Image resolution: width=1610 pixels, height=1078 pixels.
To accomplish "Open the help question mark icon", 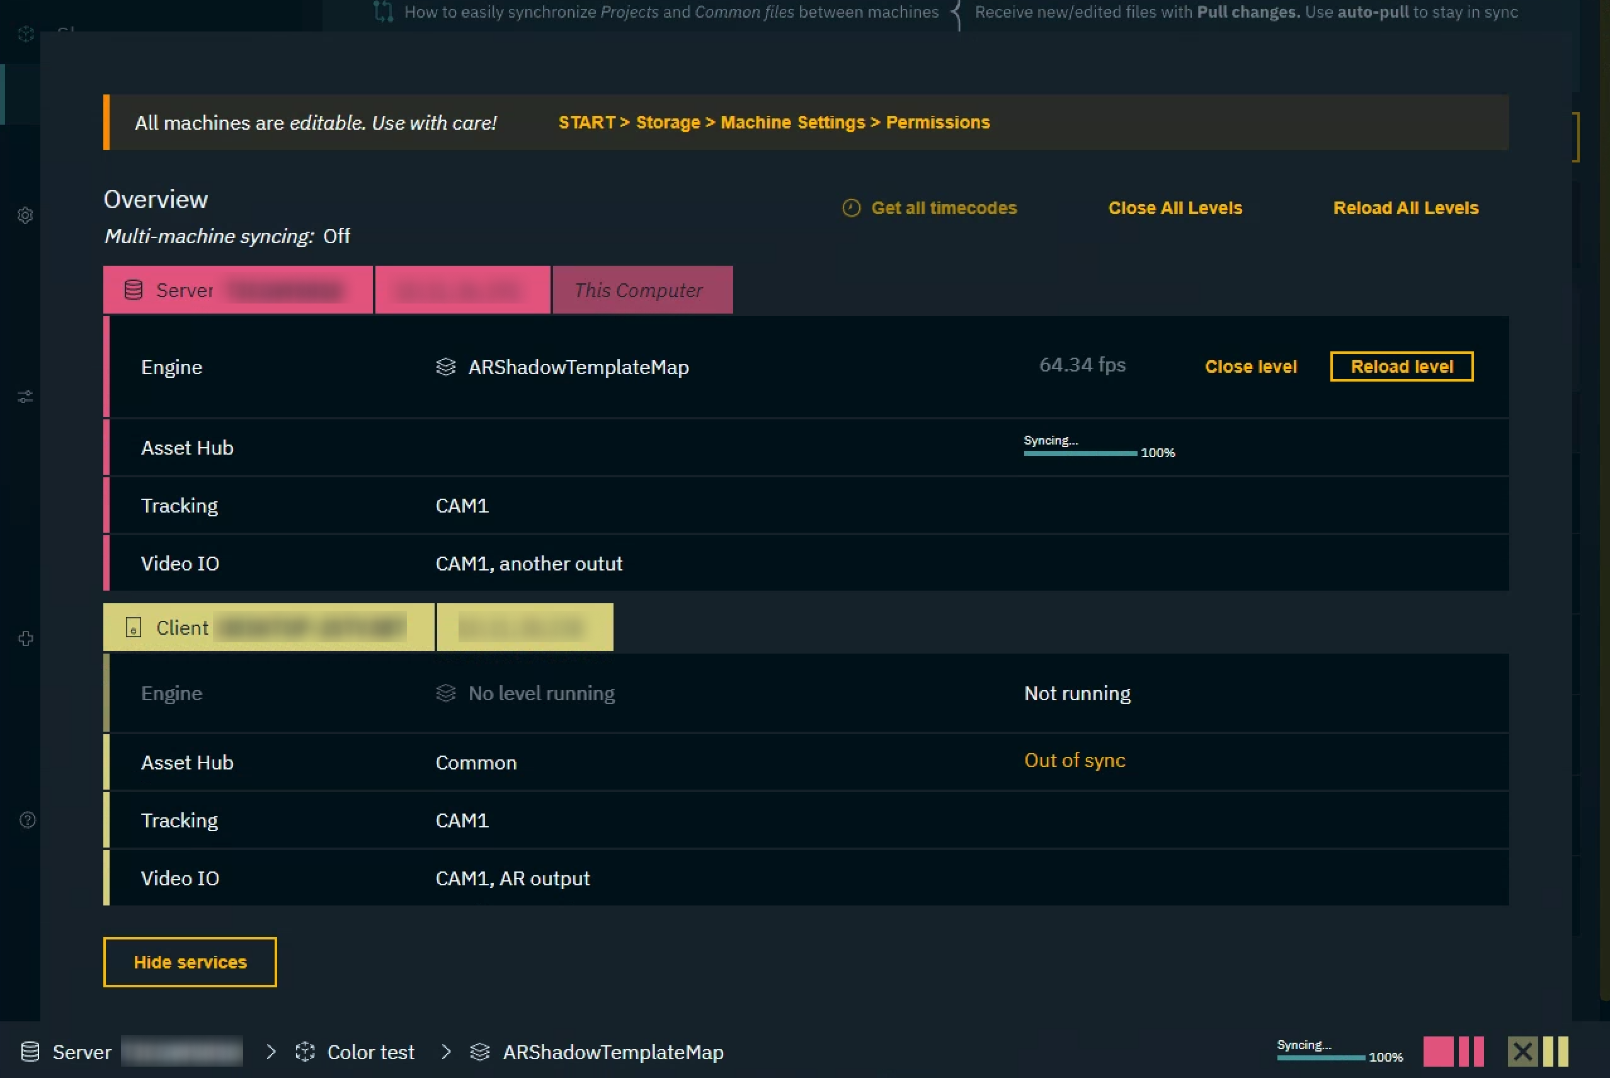I will click(x=27, y=819).
